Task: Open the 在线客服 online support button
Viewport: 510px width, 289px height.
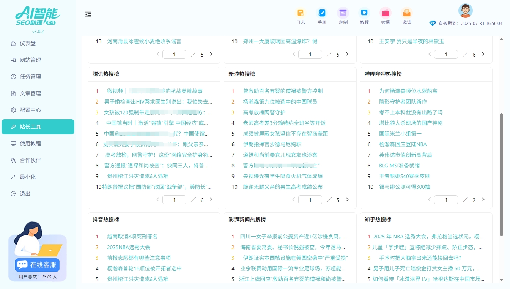Action: (38, 265)
